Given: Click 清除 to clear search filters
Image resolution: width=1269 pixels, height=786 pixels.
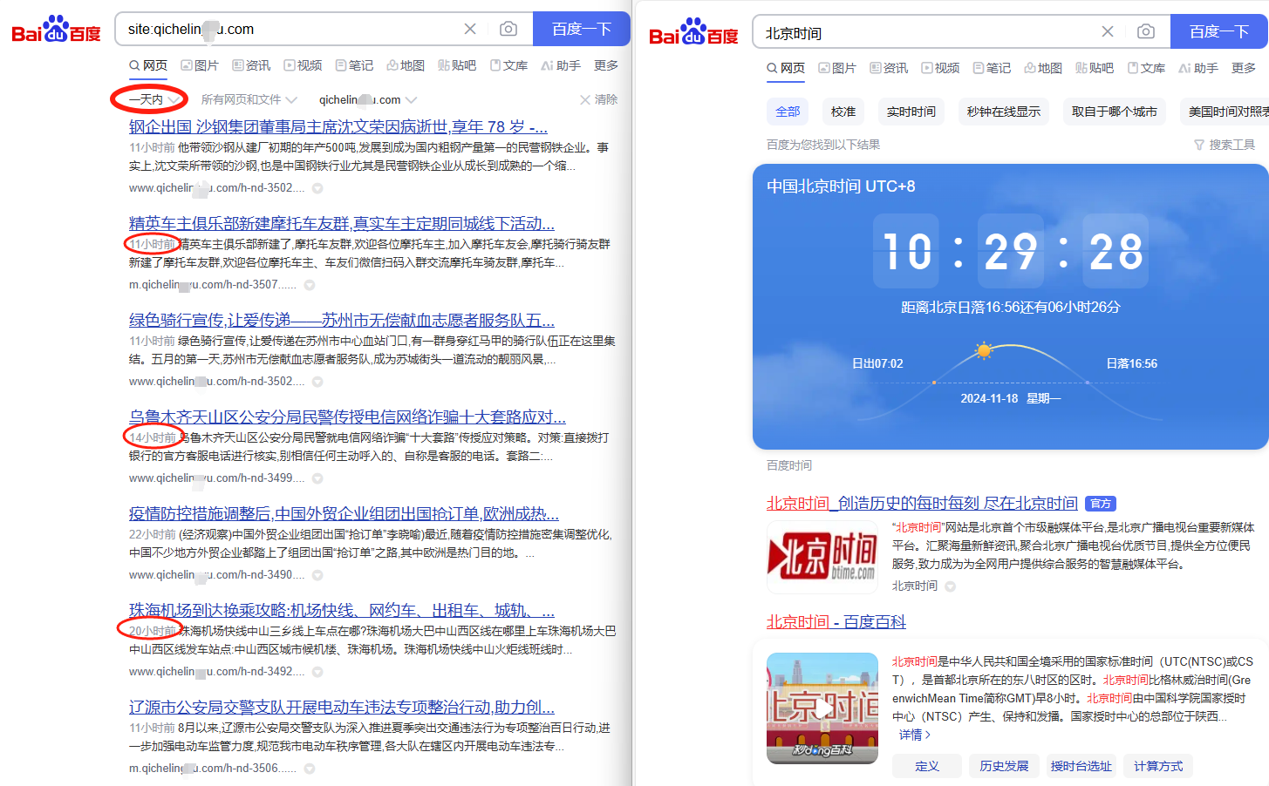Looking at the screenshot, I should pyautogui.click(x=598, y=99).
